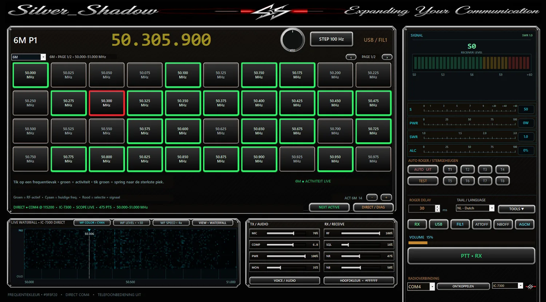
Task: Go to next page arrow
Action: 387,57
